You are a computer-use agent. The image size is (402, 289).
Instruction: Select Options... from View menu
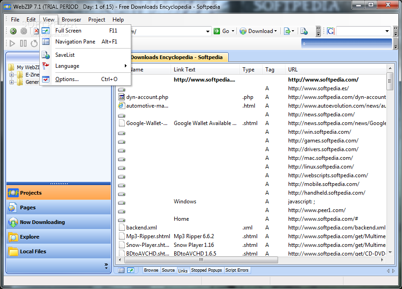pyautogui.click(x=86, y=79)
